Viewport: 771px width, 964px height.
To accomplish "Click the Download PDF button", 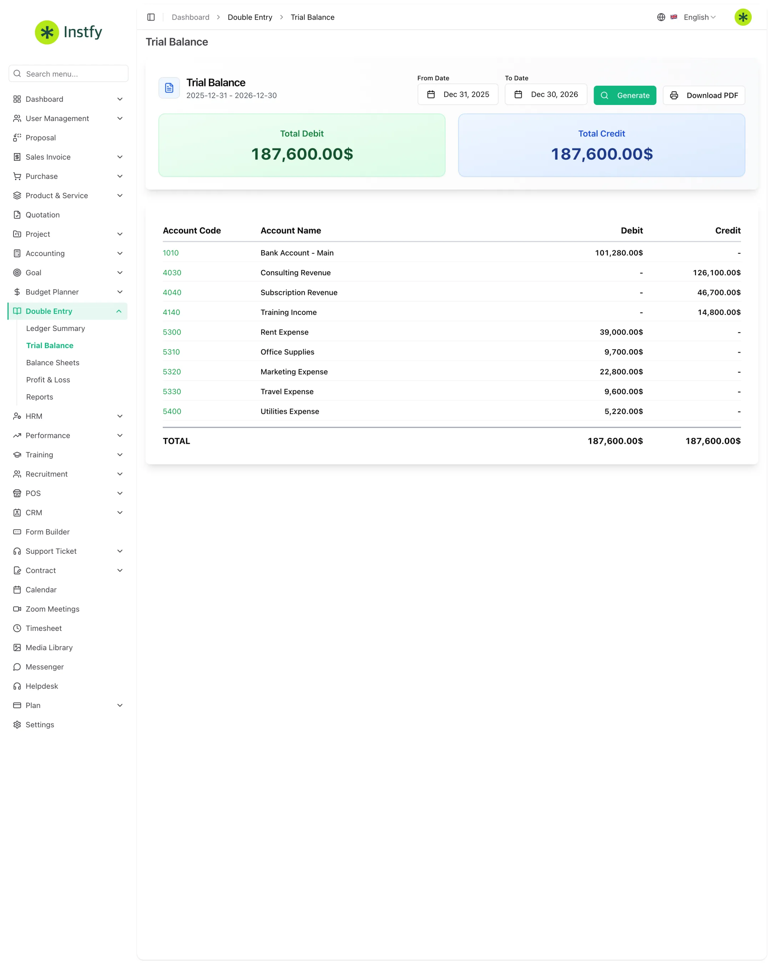I will click(704, 95).
